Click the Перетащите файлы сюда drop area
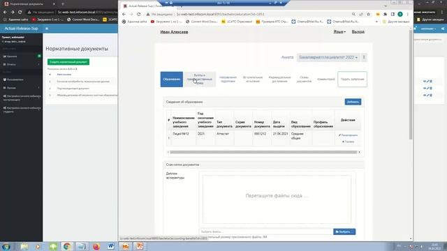447x251 pixels. tap(277, 199)
